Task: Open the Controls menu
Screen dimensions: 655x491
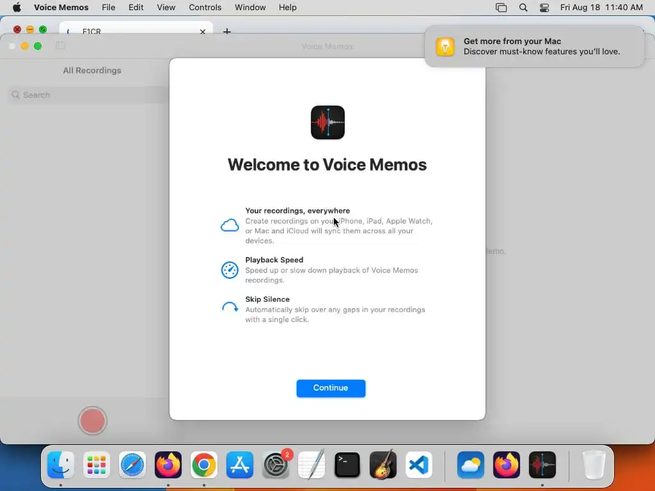Action: [x=205, y=8]
